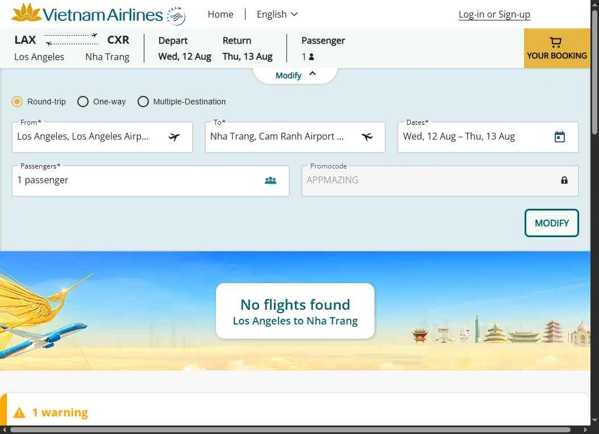Viewport: 599px width, 434px height.
Task: Open the Passengers selector field
Action: (151, 181)
